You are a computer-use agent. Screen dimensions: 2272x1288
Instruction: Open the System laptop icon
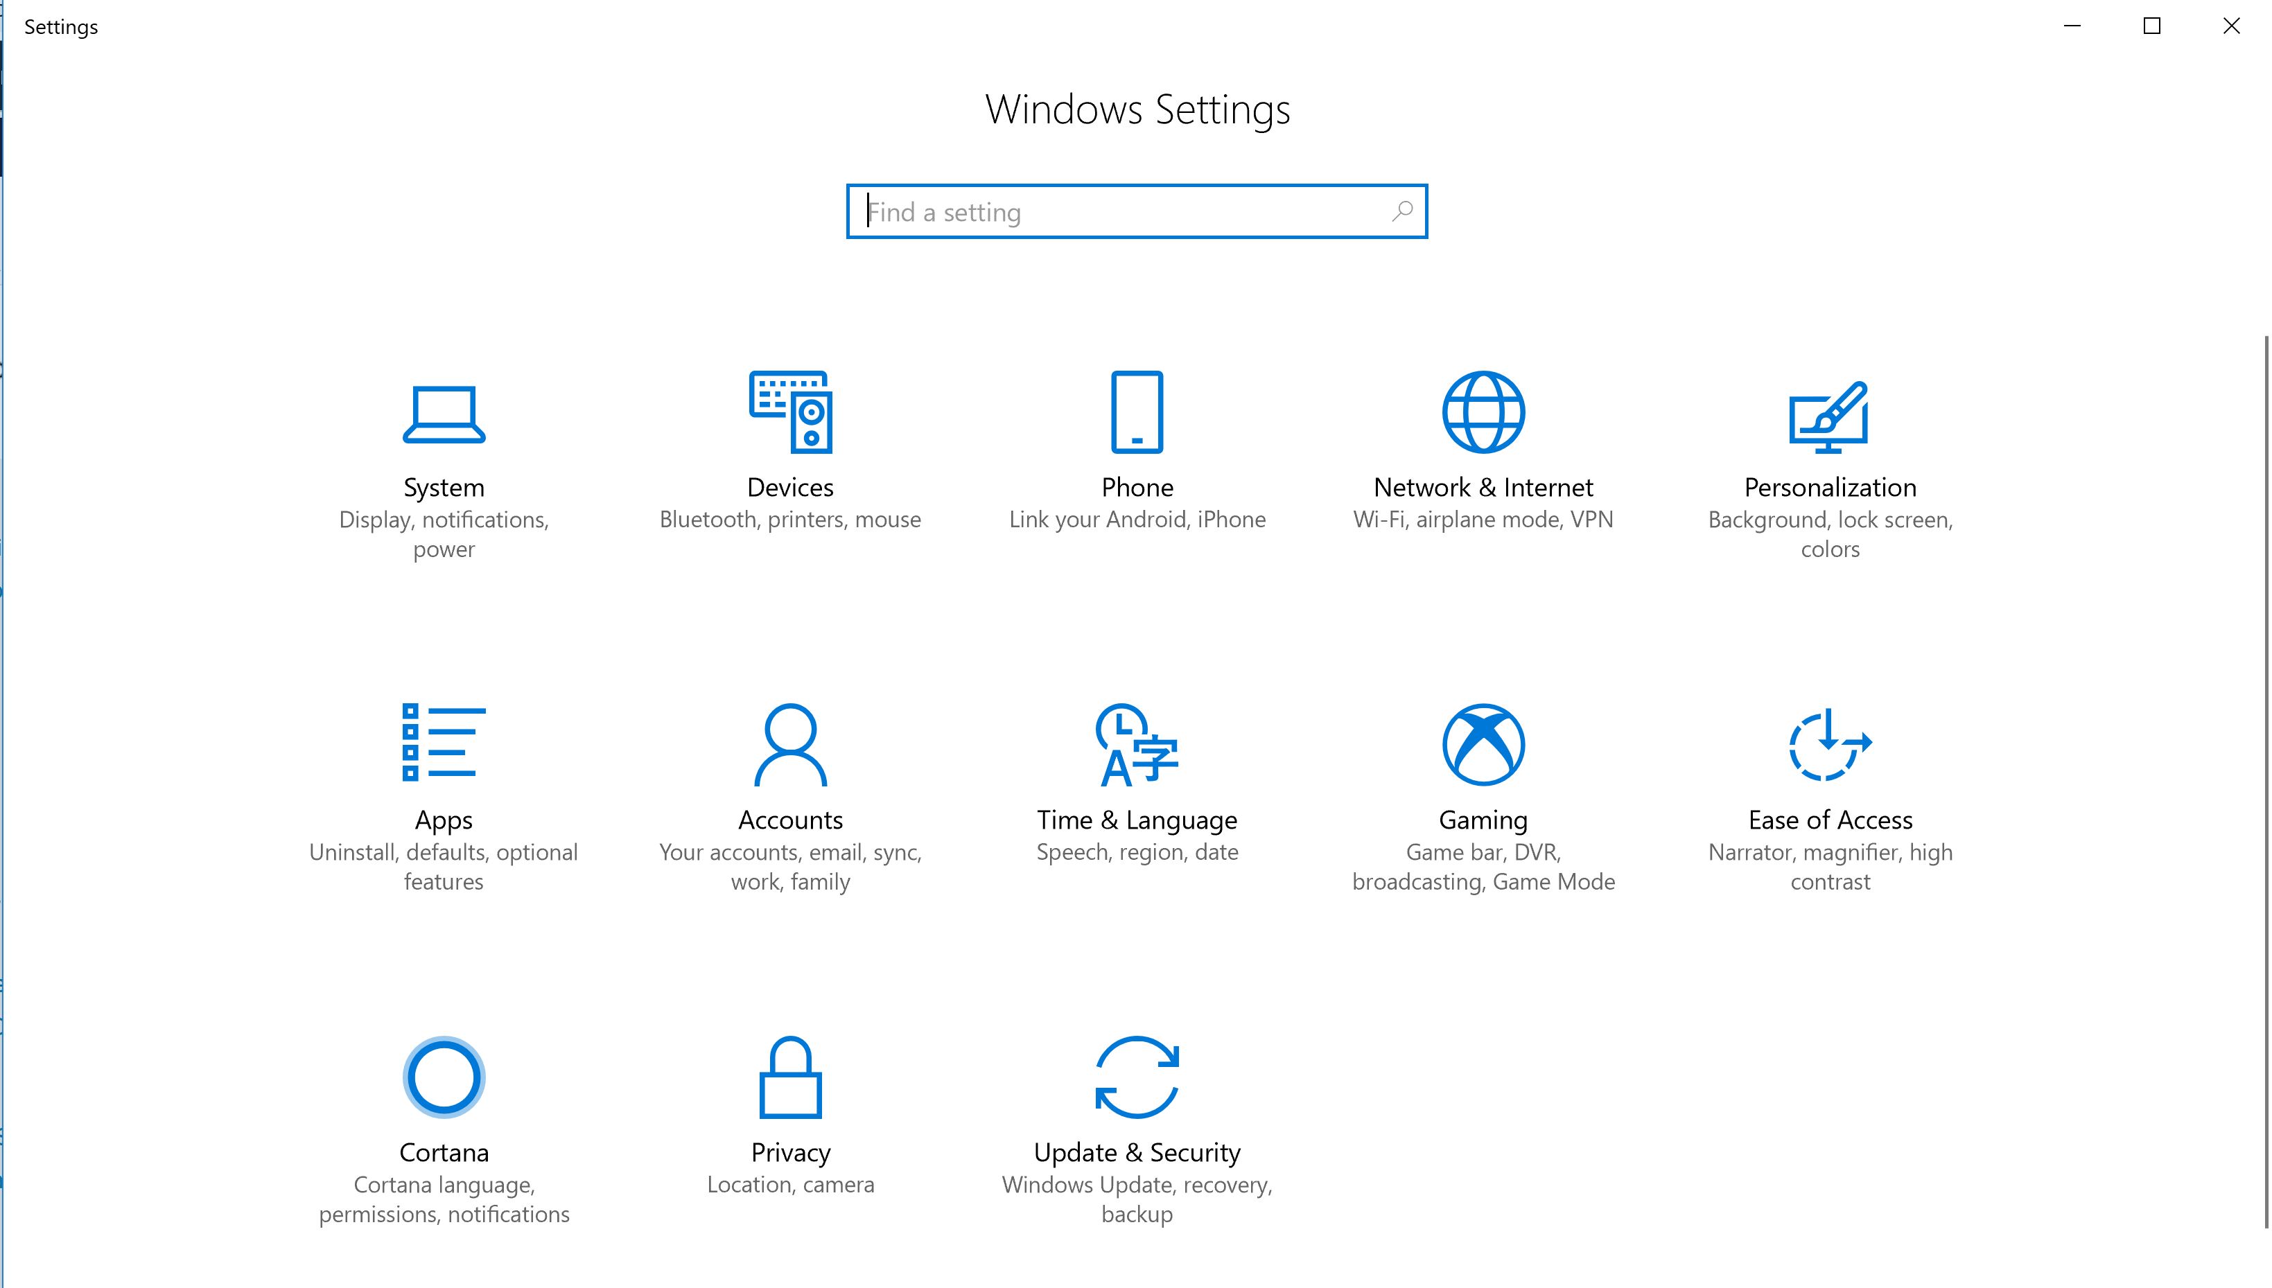444,413
